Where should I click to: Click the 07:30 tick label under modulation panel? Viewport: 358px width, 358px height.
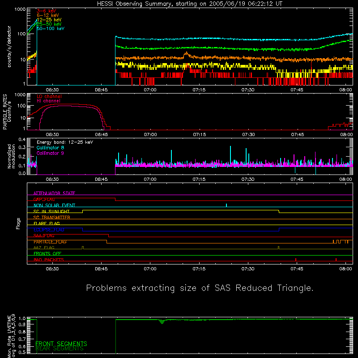click(x=248, y=179)
